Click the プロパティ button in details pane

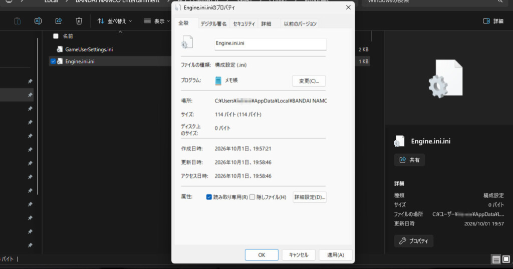click(x=413, y=241)
